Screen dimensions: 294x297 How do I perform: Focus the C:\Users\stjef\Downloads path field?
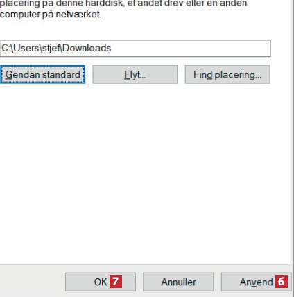(x=135, y=49)
